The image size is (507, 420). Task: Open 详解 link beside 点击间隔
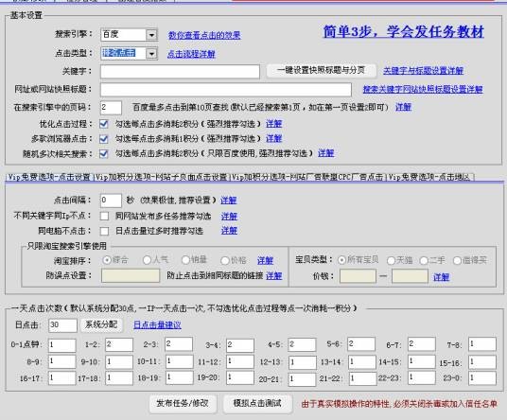click(229, 201)
